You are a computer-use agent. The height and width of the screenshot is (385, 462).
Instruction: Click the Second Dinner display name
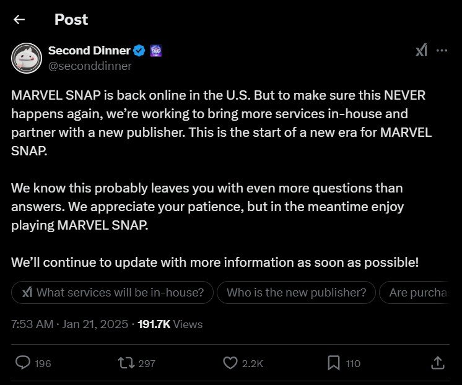[89, 50]
